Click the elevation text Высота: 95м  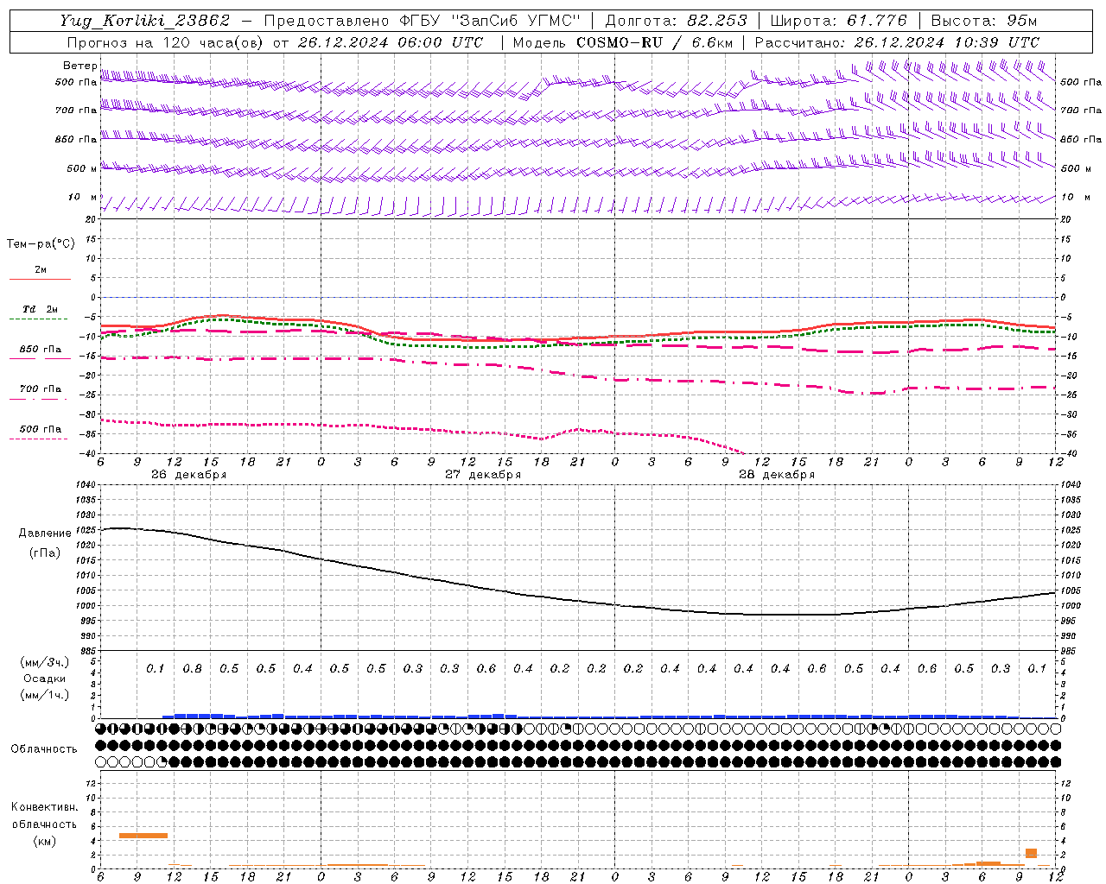coord(984,21)
